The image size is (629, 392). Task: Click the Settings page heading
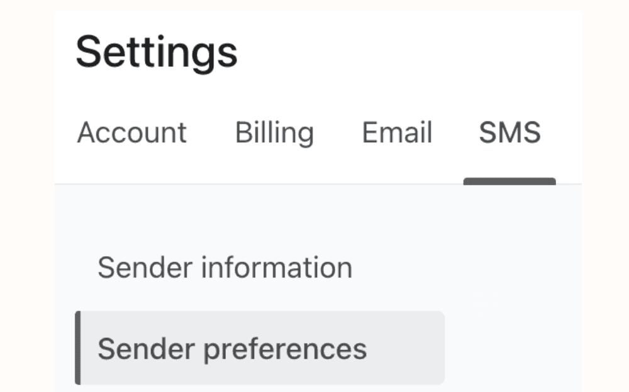(x=157, y=53)
